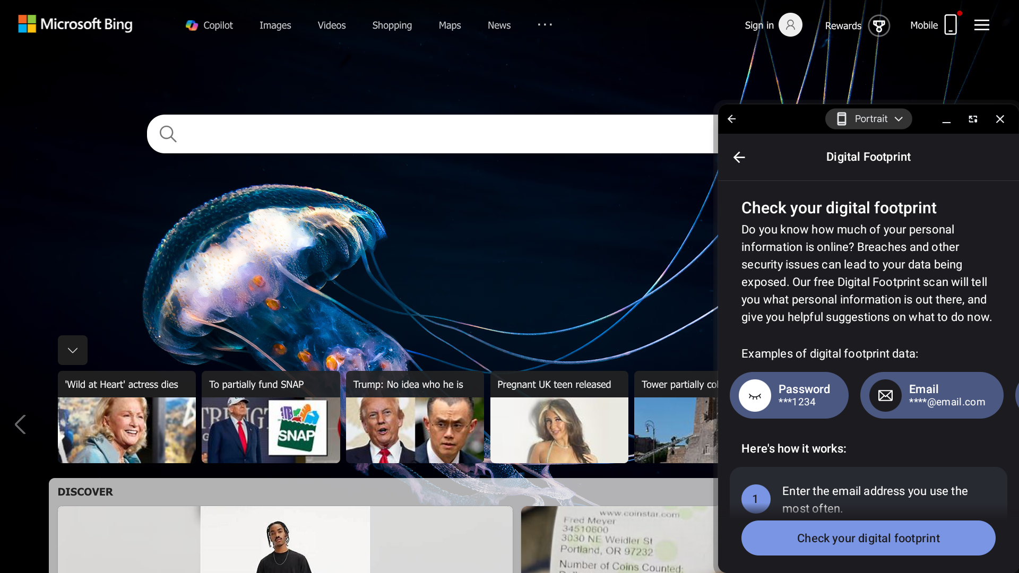Go back from the Digital Footprint page
This screenshot has height=573, width=1019.
(x=739, y=157)
